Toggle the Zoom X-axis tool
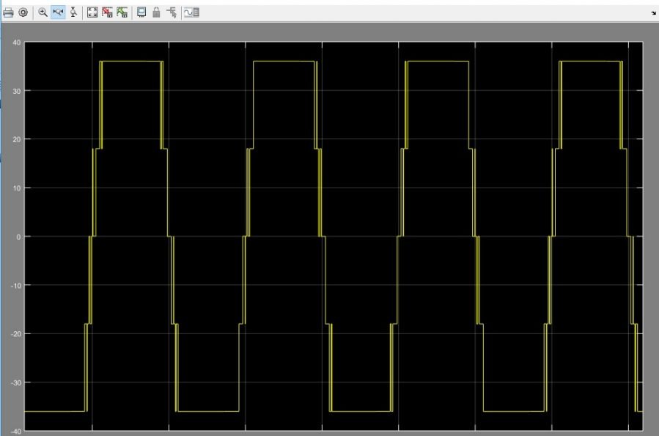Image resolution: width=659 pixels, height=436 pixels. (58, 12)
